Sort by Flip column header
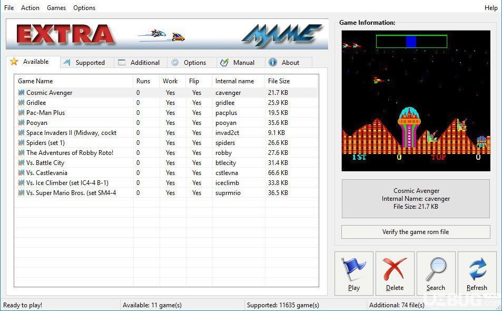The image size is (502, 311). pyautogui.click(x=199, y=81)
